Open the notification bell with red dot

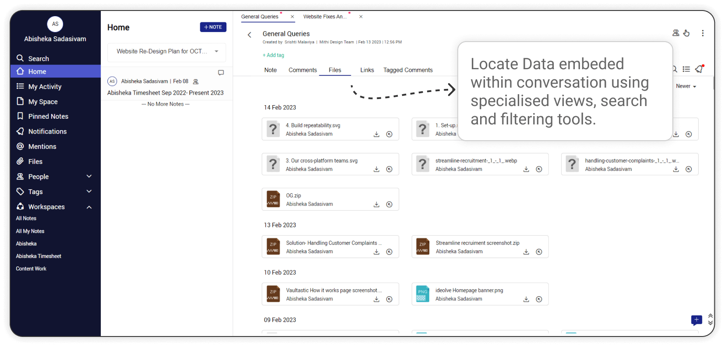click(x=699, y=69)
